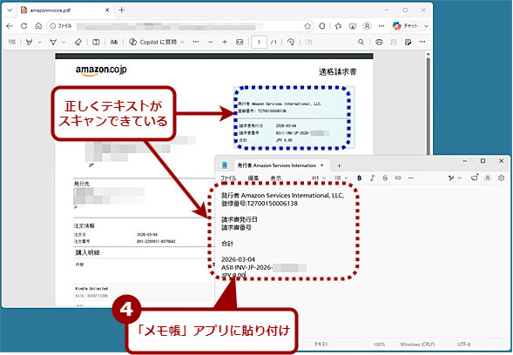Open Notepad ファイル menu

point(228,177)
